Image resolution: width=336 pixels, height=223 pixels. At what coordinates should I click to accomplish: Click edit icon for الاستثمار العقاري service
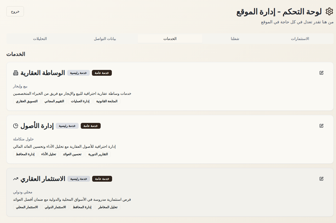[x=321, y=179]
